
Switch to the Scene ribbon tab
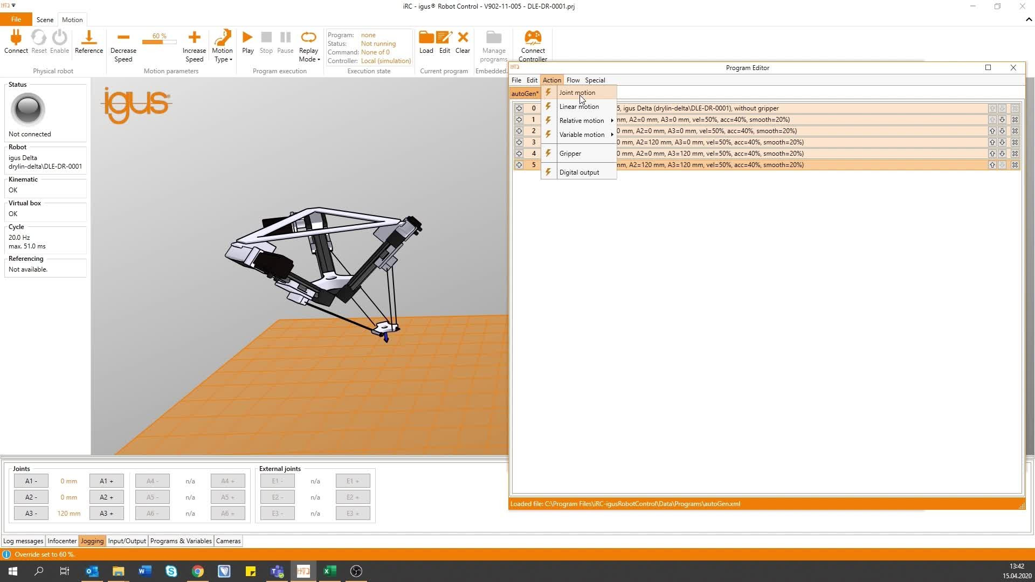tap(45, 19)
